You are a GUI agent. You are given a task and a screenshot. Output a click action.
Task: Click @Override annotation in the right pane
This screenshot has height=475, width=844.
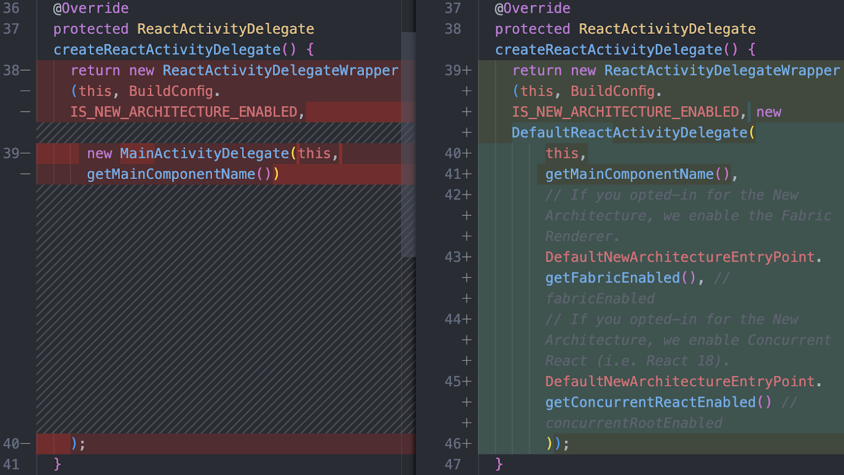click(532, 8)
